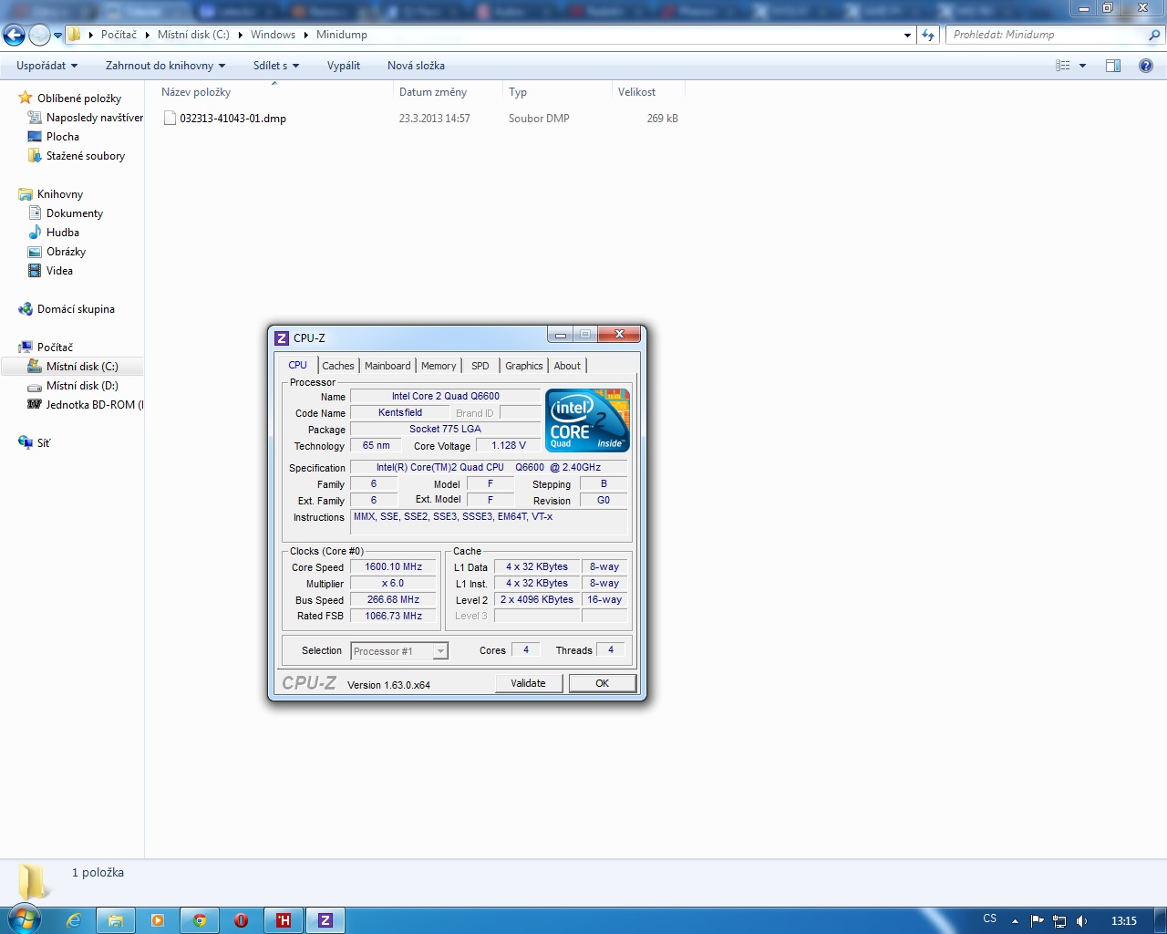Open the recent locations dropdown arrow
1167x934 pixels.
tap(57, 36)
